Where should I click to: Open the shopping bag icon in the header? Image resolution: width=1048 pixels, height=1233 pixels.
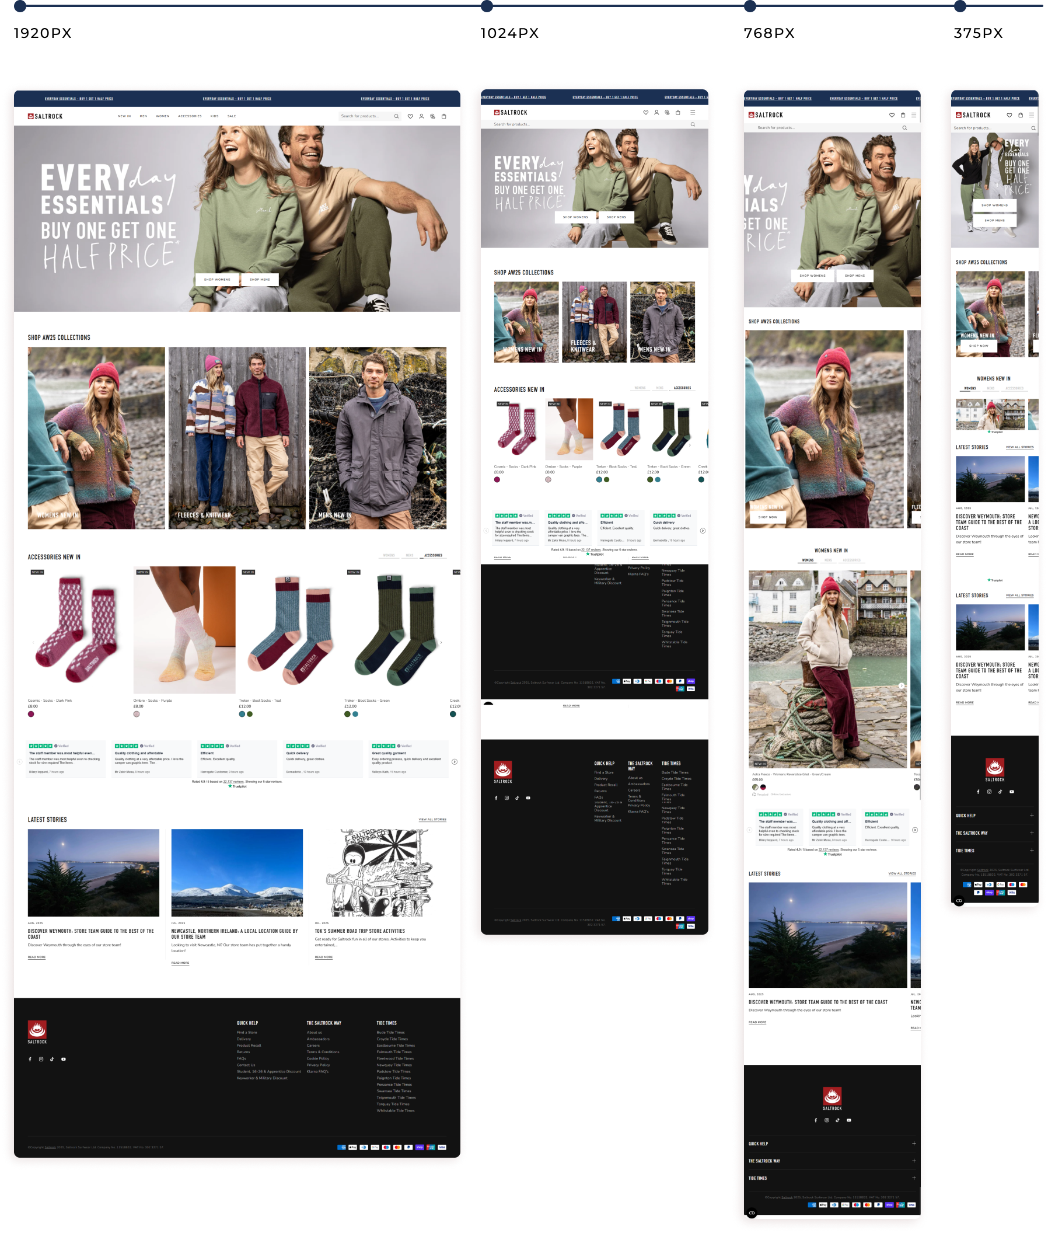coord(444,117)
